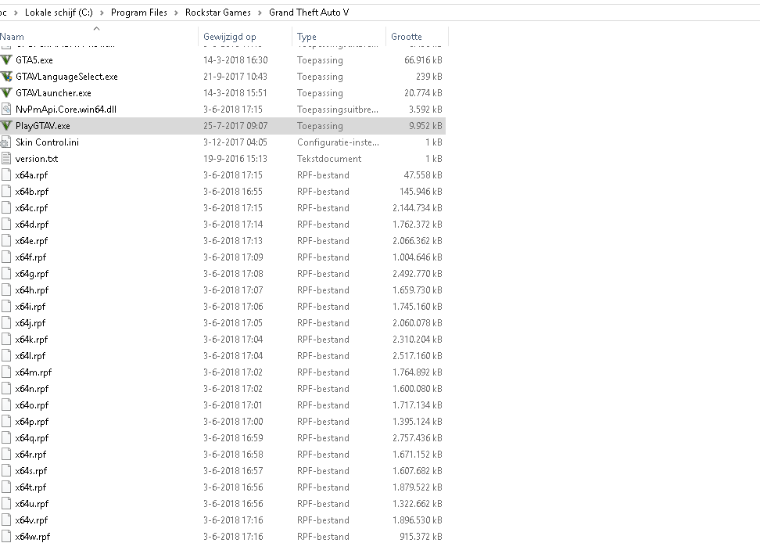Expand the chevron after Lokale schijf (C:)
Viewport: 760px width, 543px height.
[102, 13]
